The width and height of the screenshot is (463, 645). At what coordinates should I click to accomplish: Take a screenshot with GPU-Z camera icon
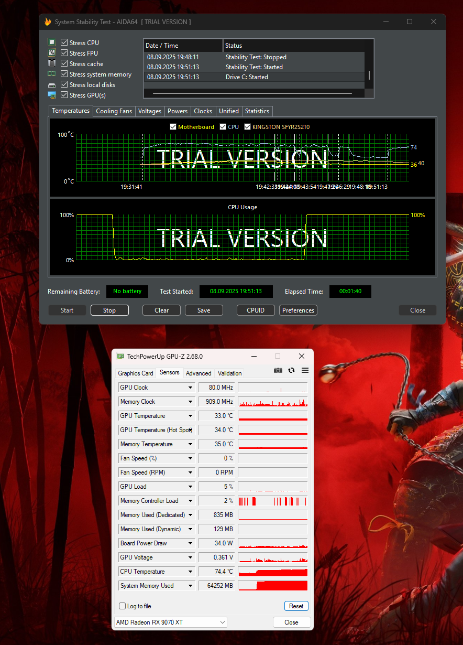pyautogui.click(x=278, y=370)
